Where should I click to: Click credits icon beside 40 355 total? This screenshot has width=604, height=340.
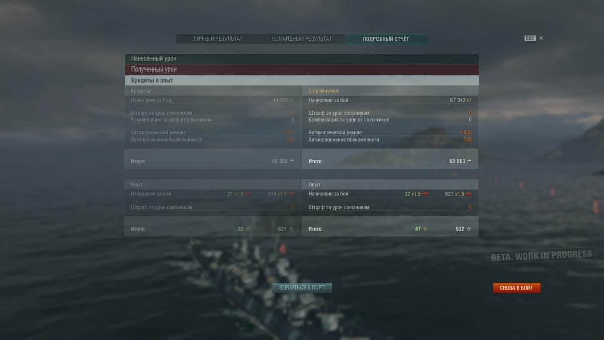[292, 162]
